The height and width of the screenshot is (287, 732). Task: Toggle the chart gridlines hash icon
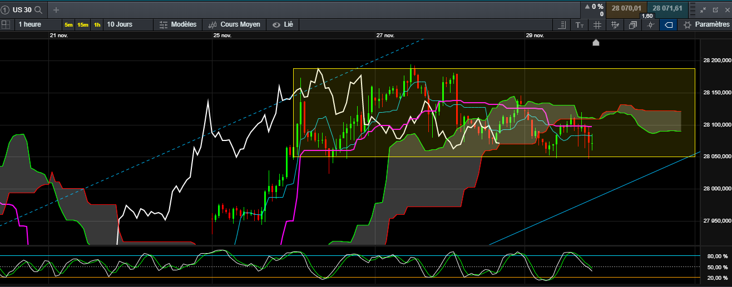coord(597,25)
